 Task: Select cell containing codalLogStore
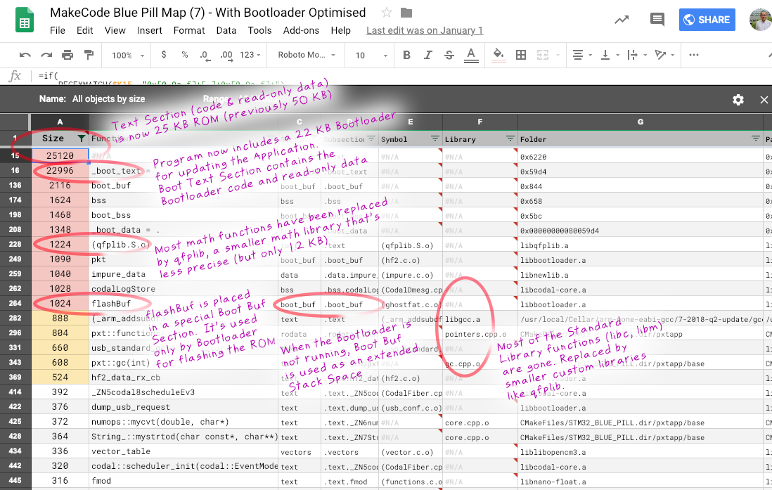(x=183, y=289)
